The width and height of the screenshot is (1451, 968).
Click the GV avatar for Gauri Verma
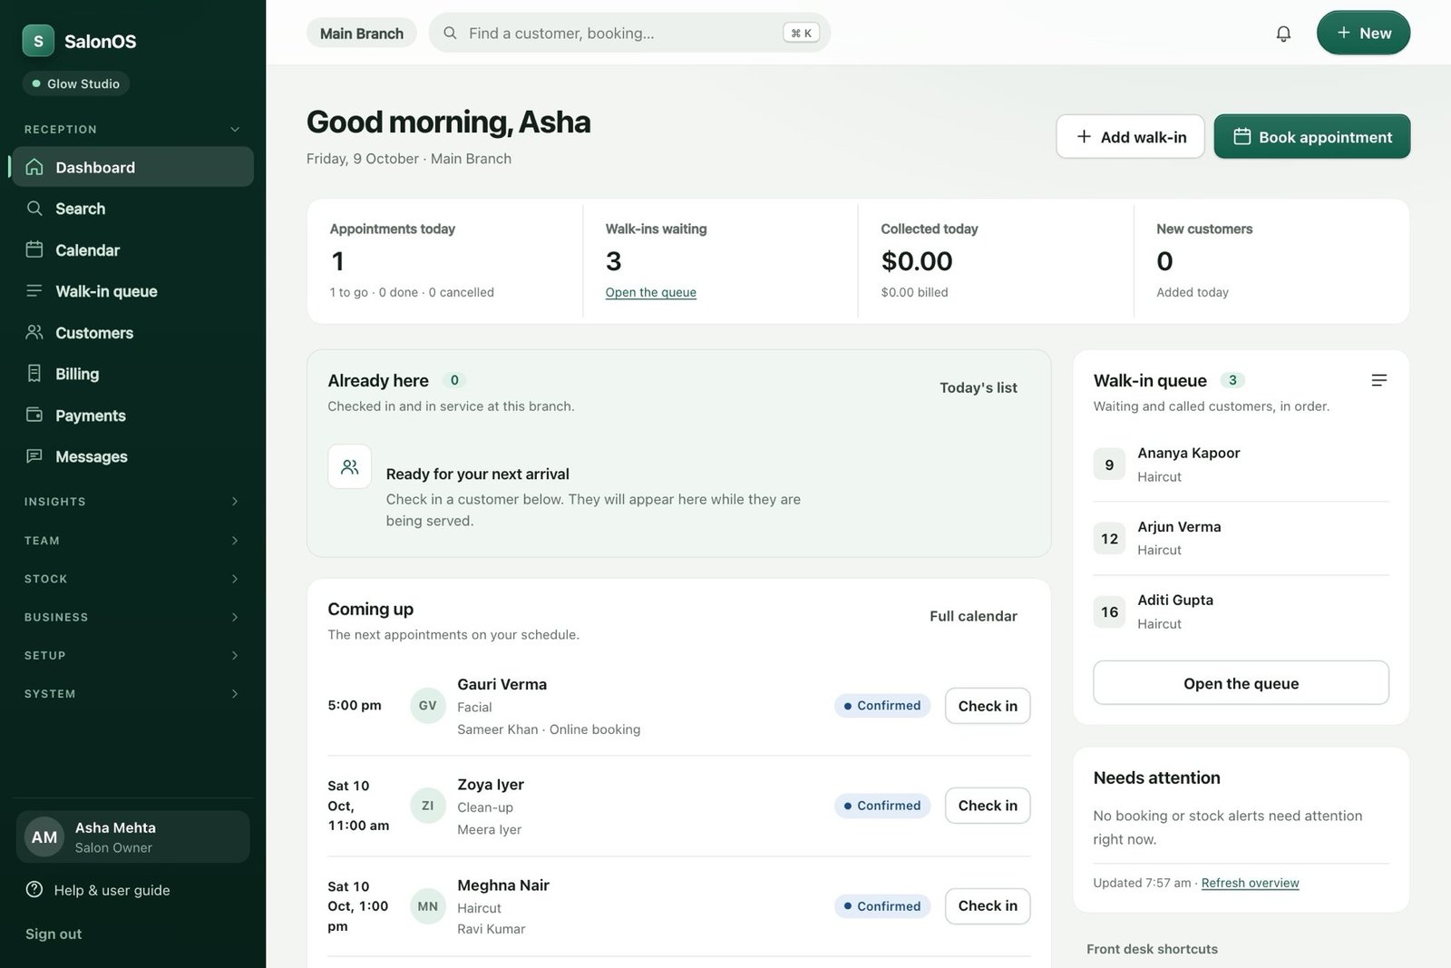click(428, 706)
